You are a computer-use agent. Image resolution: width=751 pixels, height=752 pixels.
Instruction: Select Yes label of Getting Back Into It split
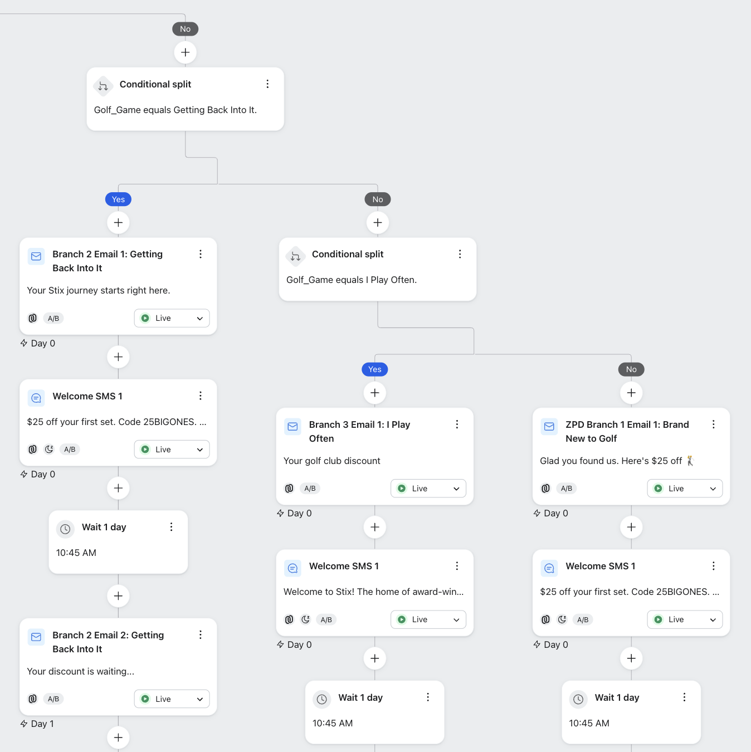(x=118, y=199)
